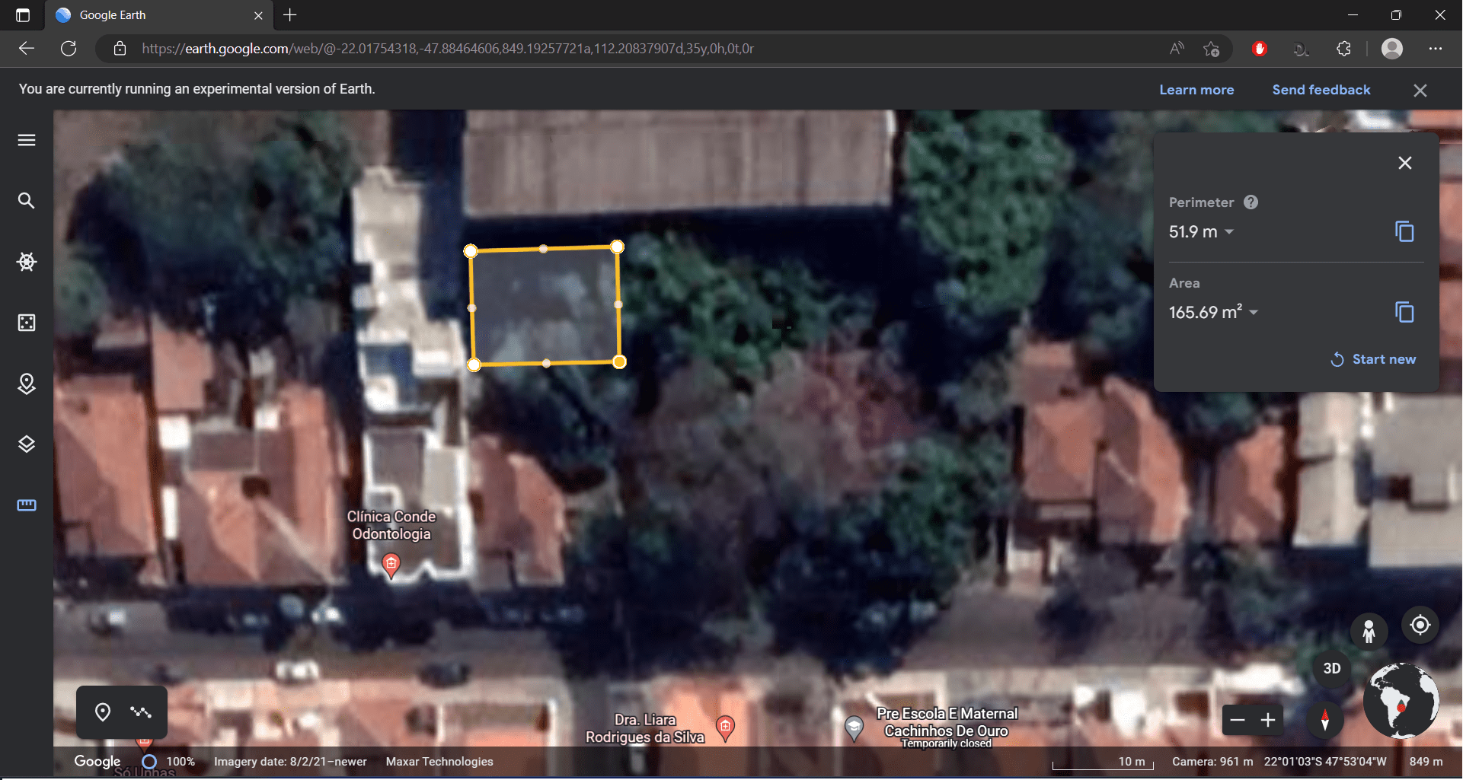The image size is (1463, 780).
Task: Zoom in with plus button
Action: coord(1268,720)
